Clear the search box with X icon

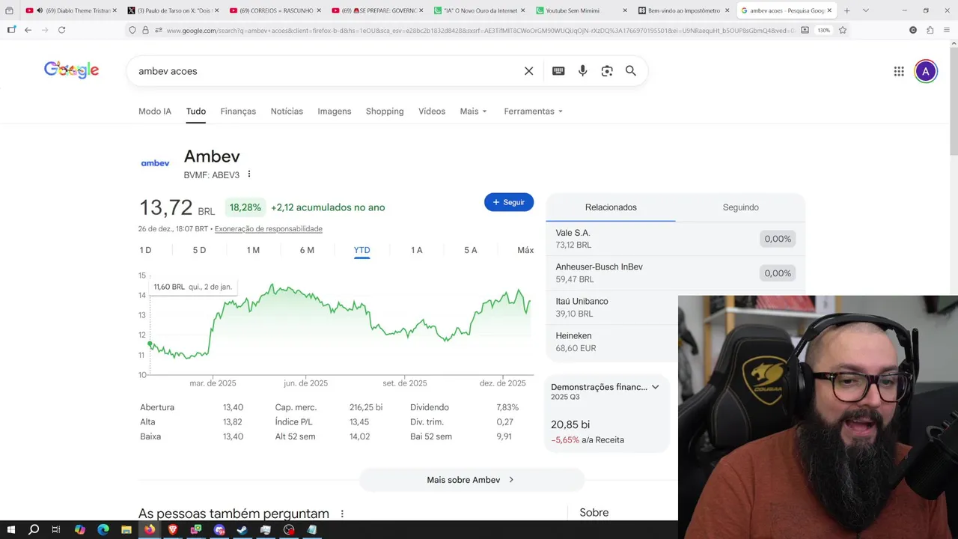tap(528, 71)
